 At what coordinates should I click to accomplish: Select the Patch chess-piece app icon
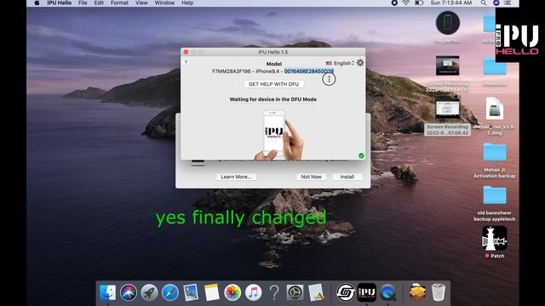click(494, 238)
